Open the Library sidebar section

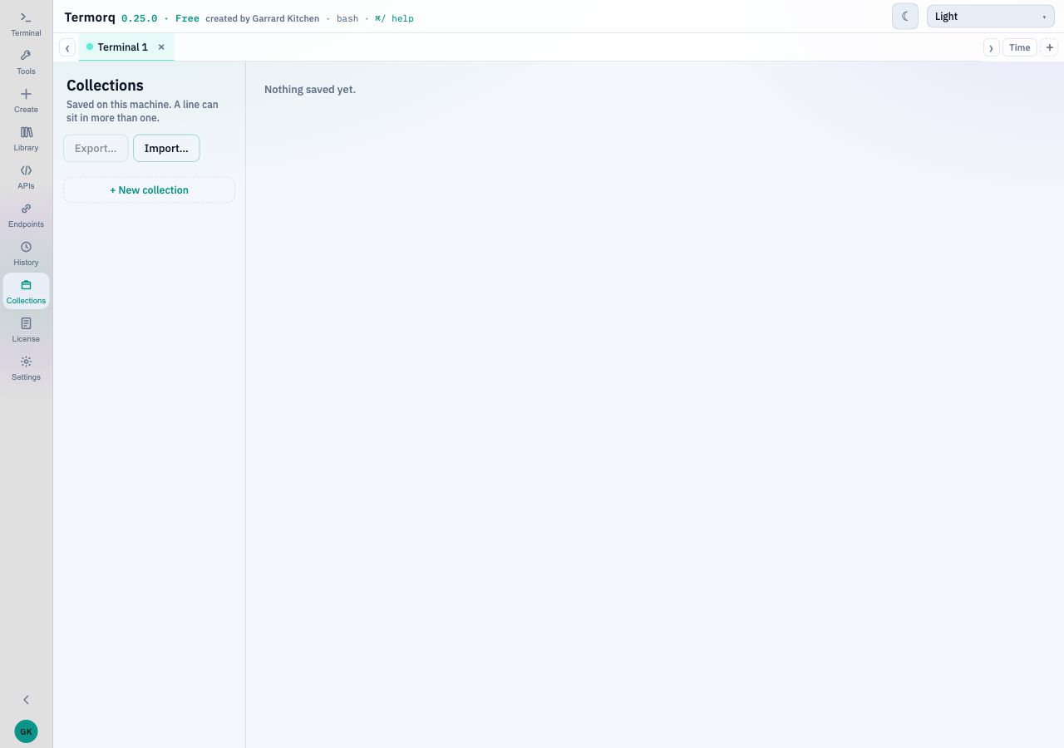[26, 138]
